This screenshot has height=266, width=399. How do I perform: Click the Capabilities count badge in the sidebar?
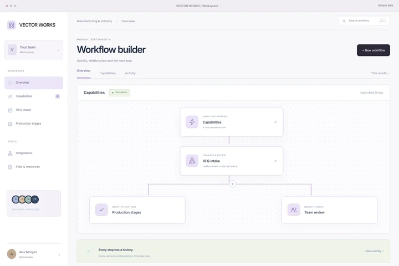click(58, 96)
